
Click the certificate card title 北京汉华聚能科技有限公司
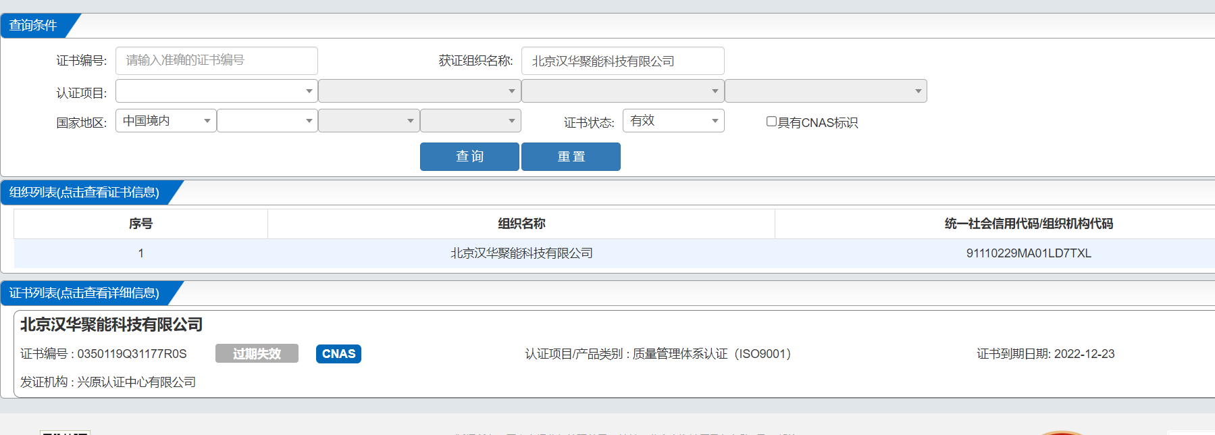coord(111,325)
